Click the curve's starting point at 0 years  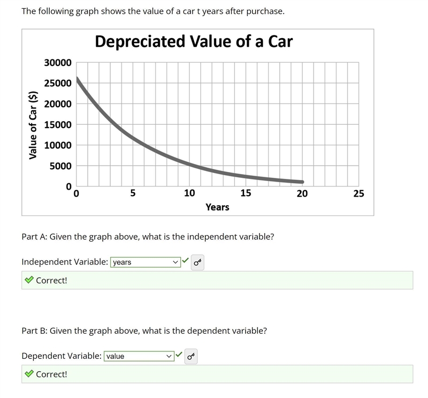click(77, 79)
